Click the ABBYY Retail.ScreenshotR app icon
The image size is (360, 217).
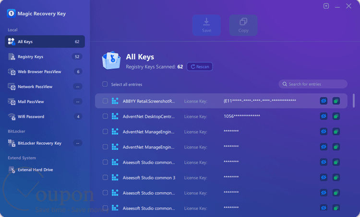pos(115,101)
